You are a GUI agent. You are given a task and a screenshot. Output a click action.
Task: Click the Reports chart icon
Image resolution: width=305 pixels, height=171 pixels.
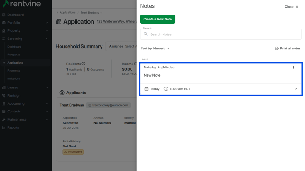pos(4,127)
